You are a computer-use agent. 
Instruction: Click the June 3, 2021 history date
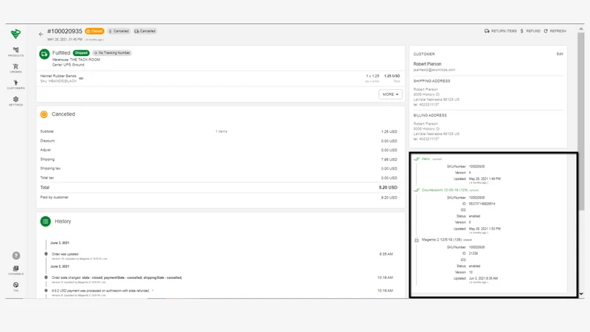pos(60,243)
